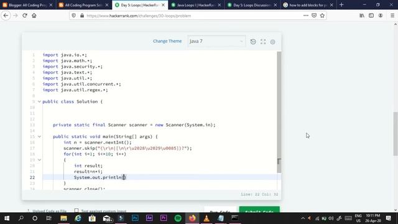
Task: Open Premiere Pro from the taskbar
Action: (x=164, y=218)
